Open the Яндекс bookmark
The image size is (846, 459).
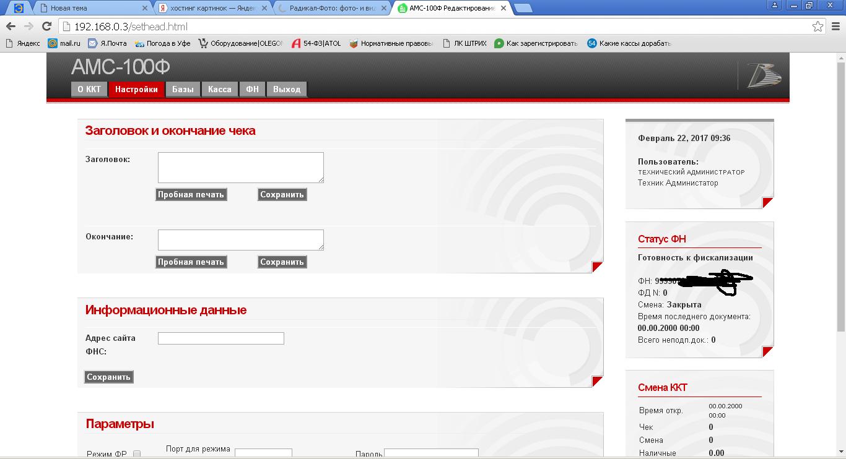pyautogui.click(x=23, y=43)
